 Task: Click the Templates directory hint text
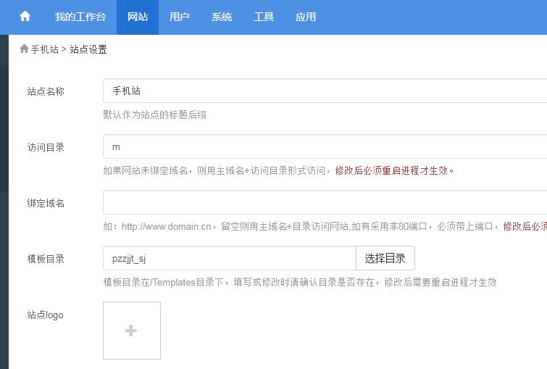click(x=300, y=282)
